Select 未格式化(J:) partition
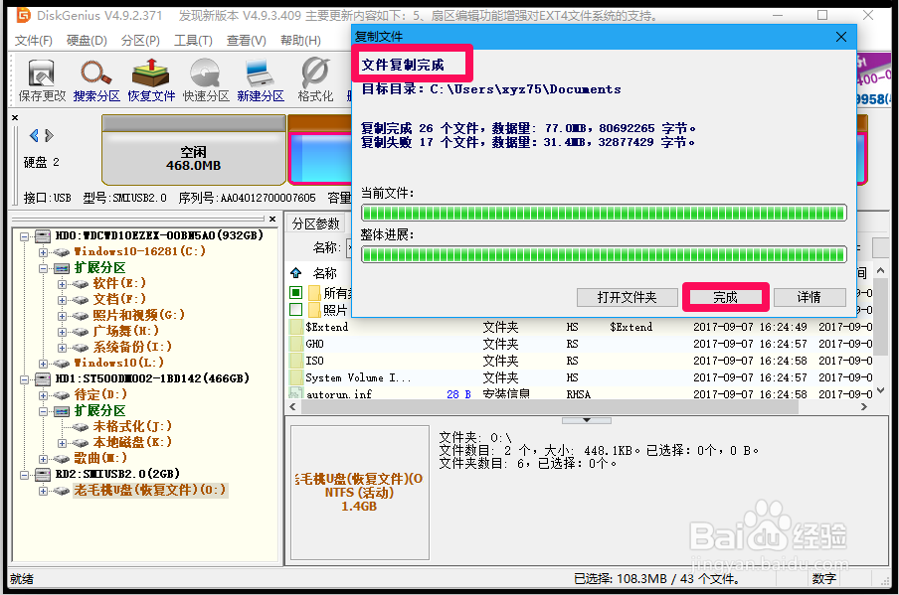Image resolution: width=899 pixels, height=595 pixels. pyautogui.click(x=132, y=427)
